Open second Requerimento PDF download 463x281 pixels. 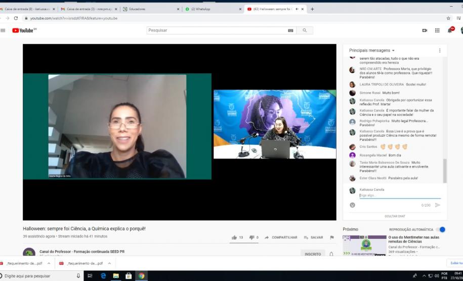(x=81, y=263)
